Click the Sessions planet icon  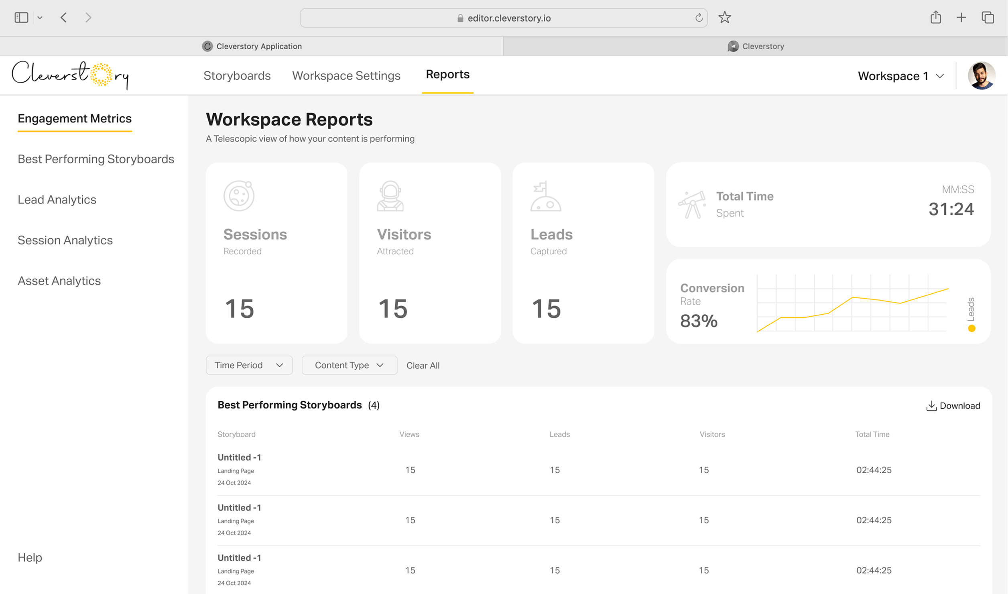[239, 196]
